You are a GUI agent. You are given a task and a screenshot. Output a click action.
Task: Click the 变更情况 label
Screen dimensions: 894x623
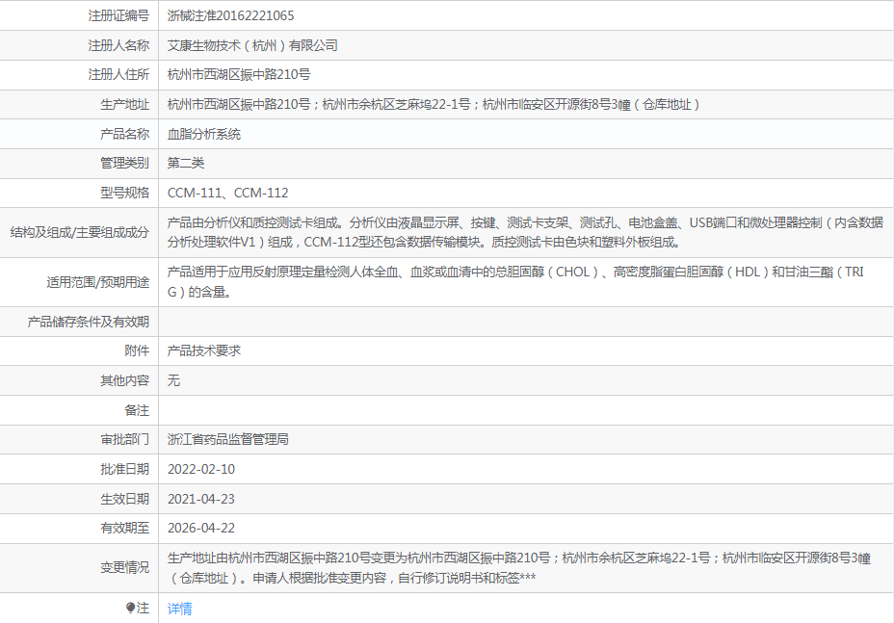pos(125,568)
